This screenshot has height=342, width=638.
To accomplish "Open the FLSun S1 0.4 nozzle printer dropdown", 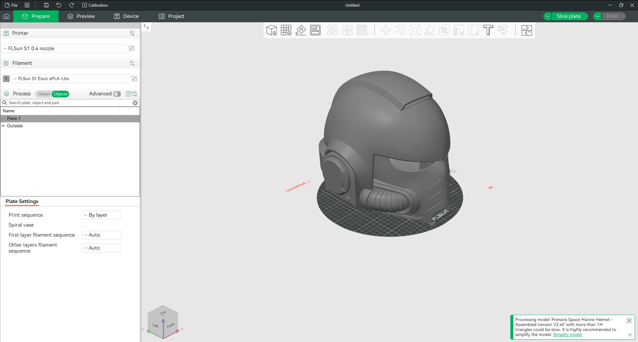I will (65, 49).
